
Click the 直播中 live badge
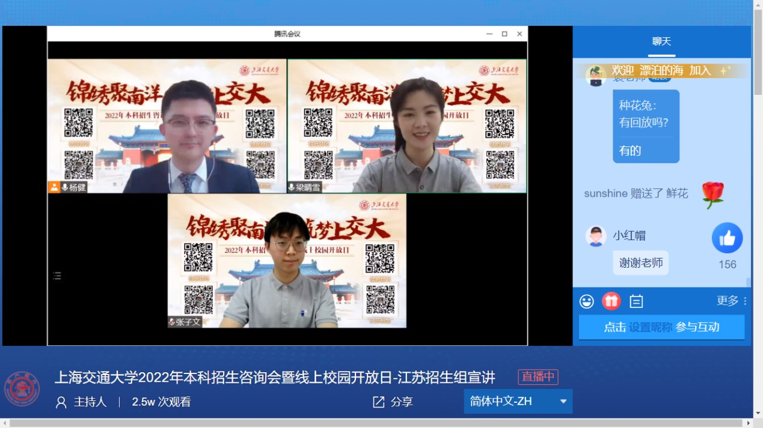point(538,378)
